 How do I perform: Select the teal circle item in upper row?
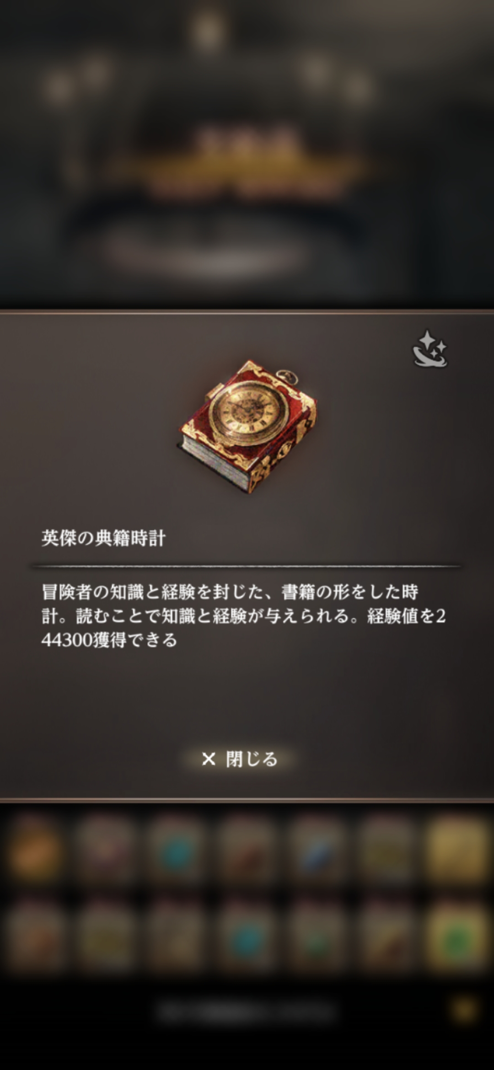point(175,851)
